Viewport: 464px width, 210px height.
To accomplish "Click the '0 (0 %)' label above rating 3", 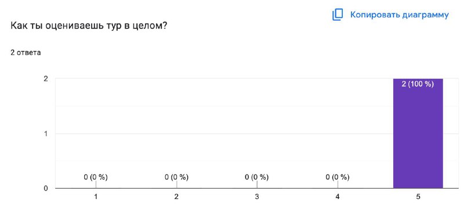I will (x=257, y=177).
